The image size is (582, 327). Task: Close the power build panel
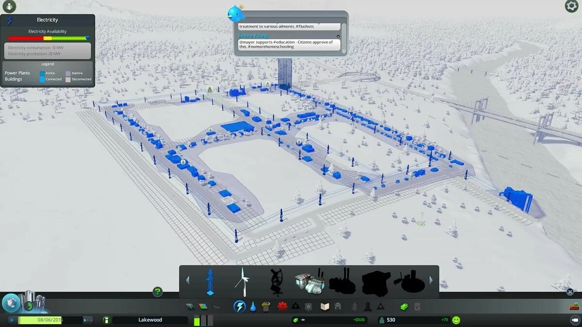pyautogui.click(x=570, y=292)
